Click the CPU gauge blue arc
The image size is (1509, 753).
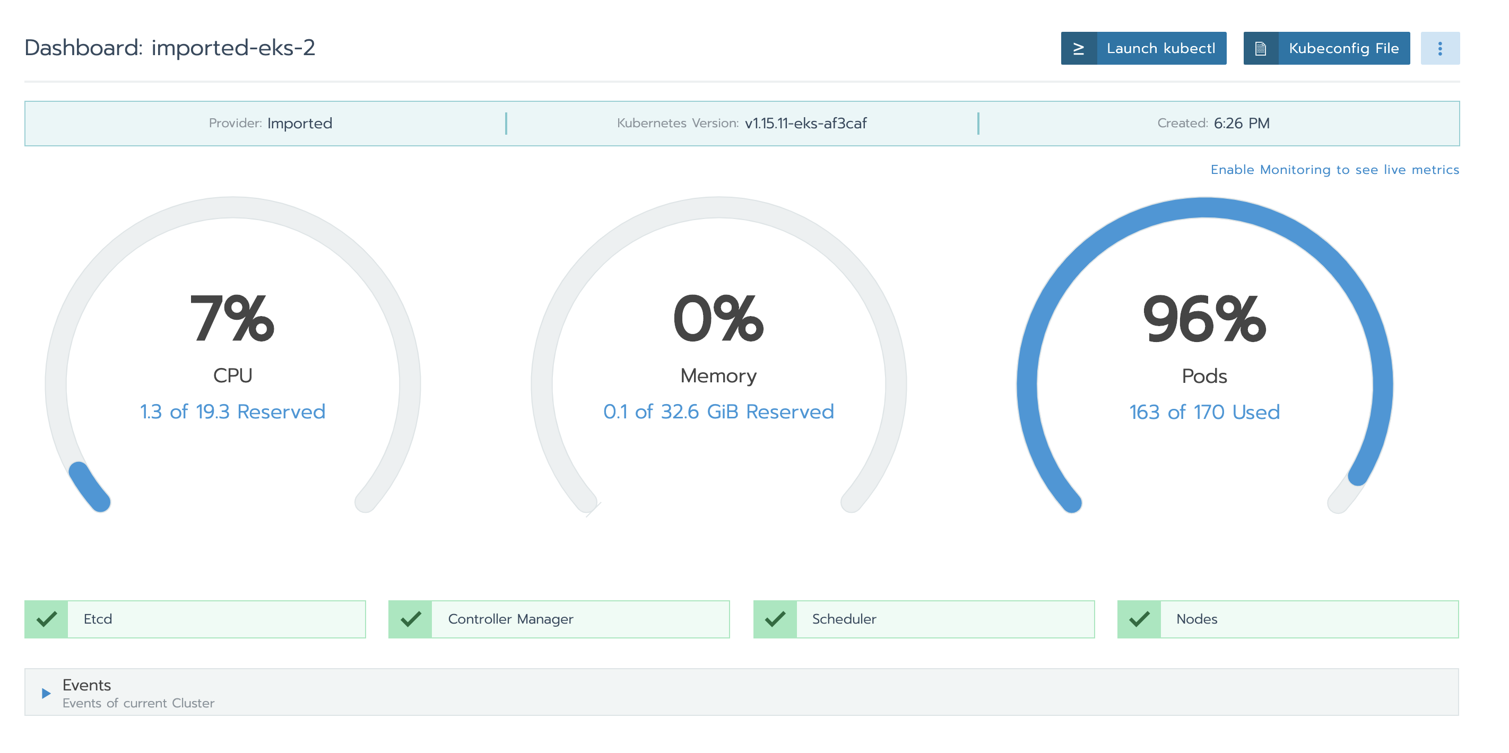[x=89, y=487]
